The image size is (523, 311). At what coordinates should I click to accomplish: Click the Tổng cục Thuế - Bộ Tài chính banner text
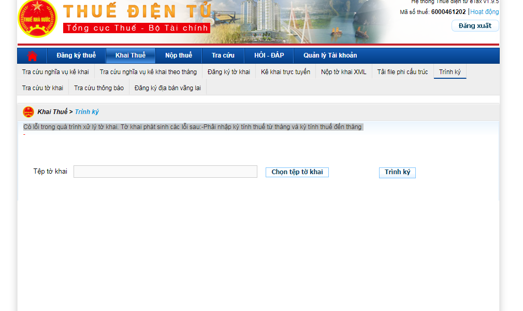[x=137, y=28]
